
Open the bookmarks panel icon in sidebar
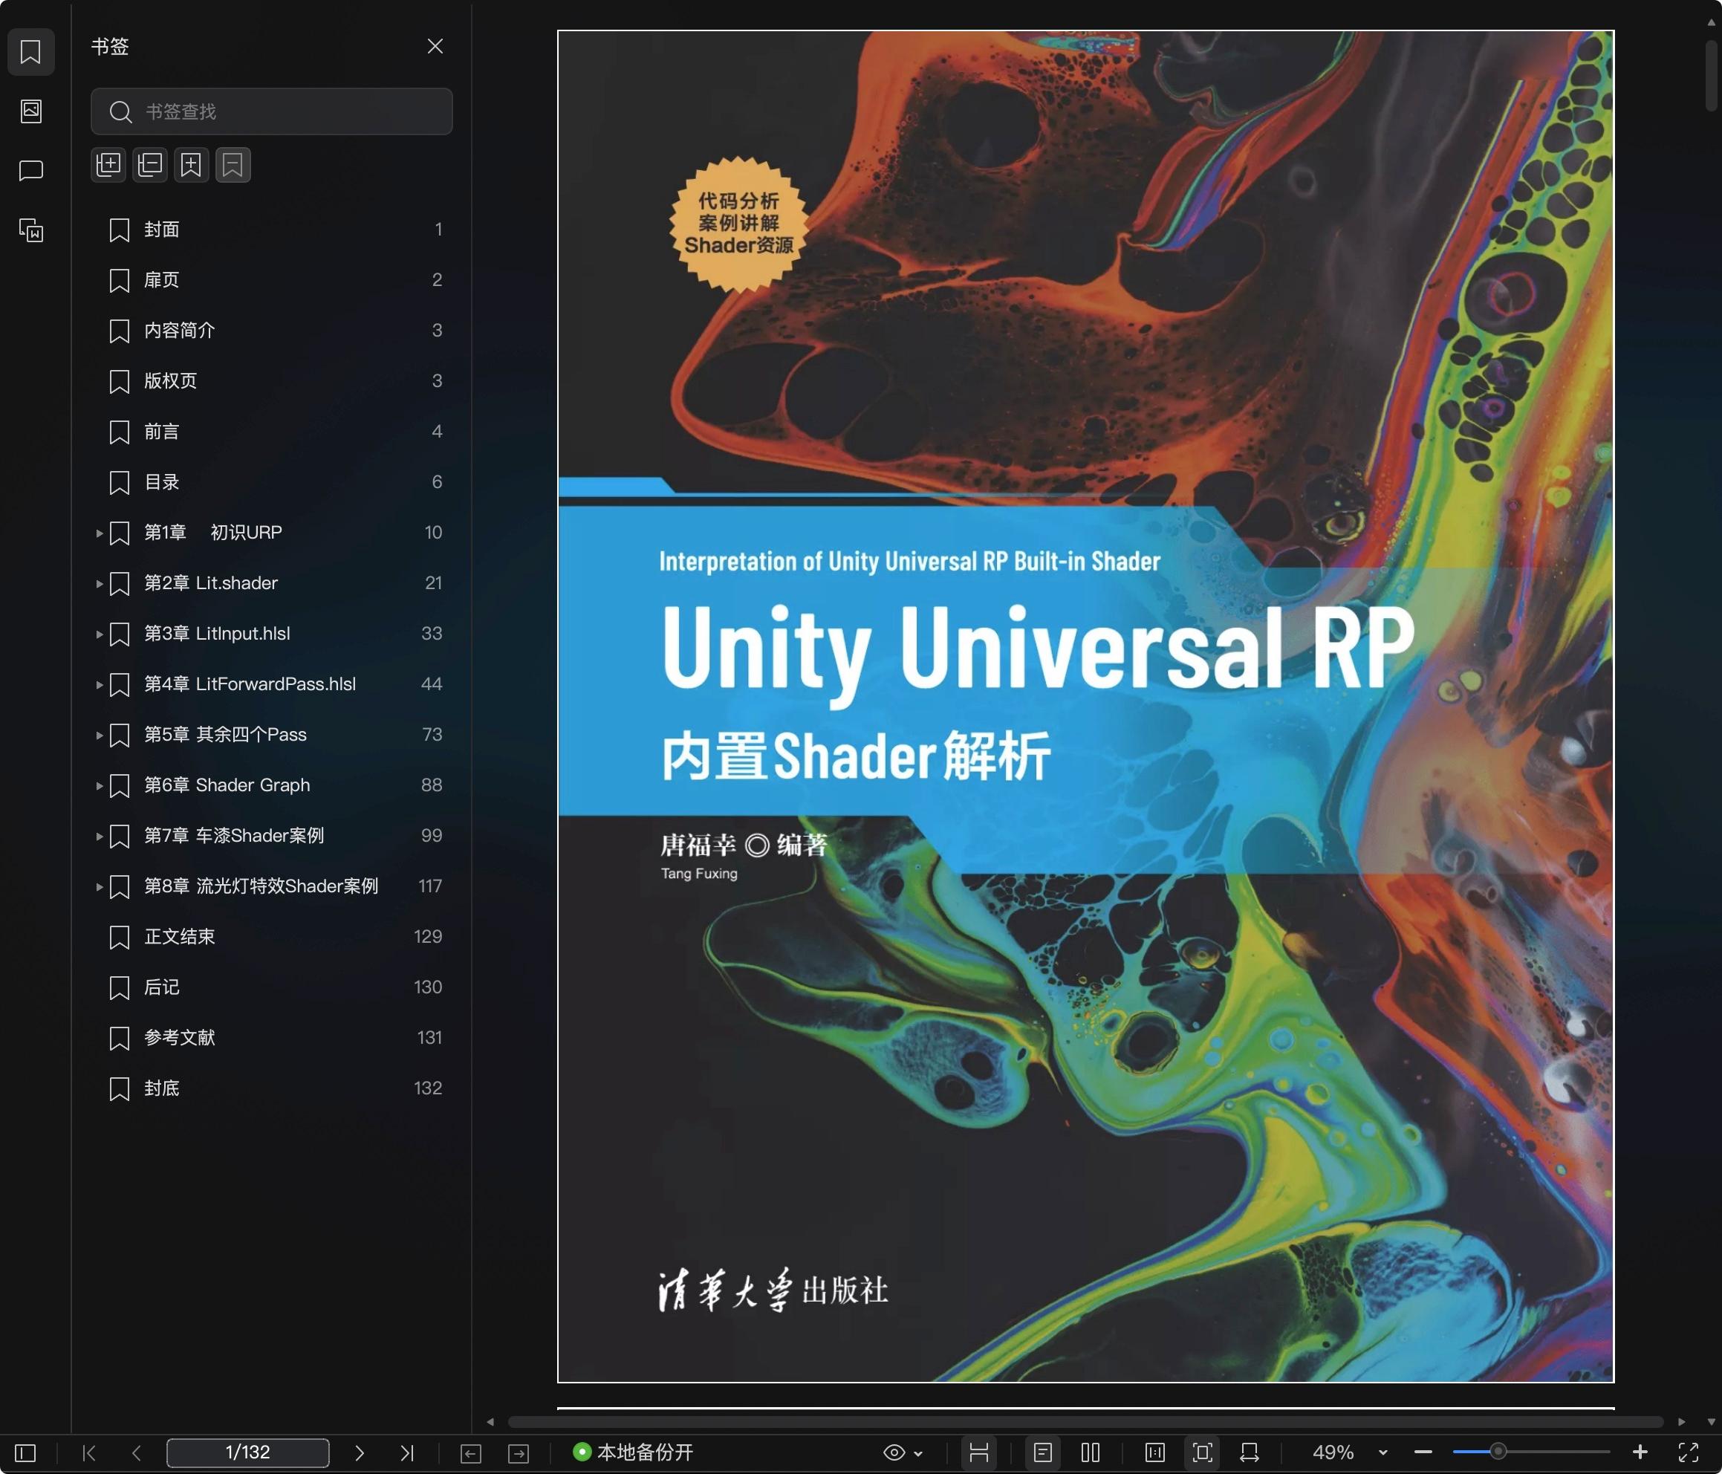(30, 51)
